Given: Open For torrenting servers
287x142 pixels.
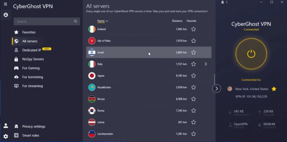Looking at the screenshot, I should coord(33,77).
